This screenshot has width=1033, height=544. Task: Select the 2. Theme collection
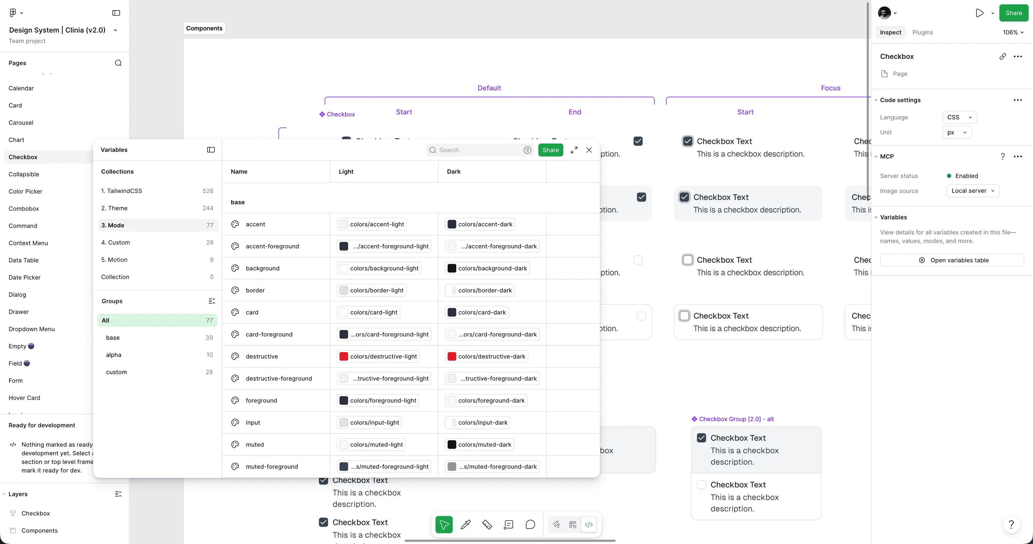pyautogui.click(x=157, y=208)
